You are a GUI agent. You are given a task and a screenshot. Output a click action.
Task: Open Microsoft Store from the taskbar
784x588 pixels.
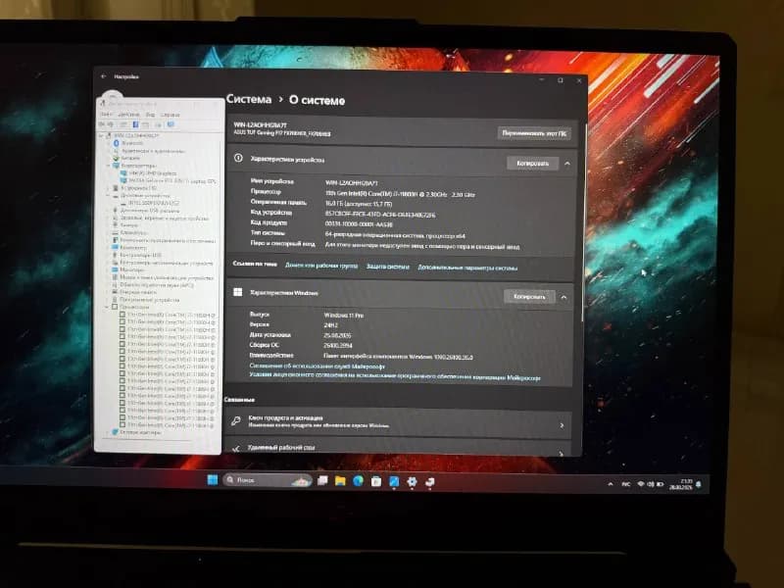pos(376,481)
